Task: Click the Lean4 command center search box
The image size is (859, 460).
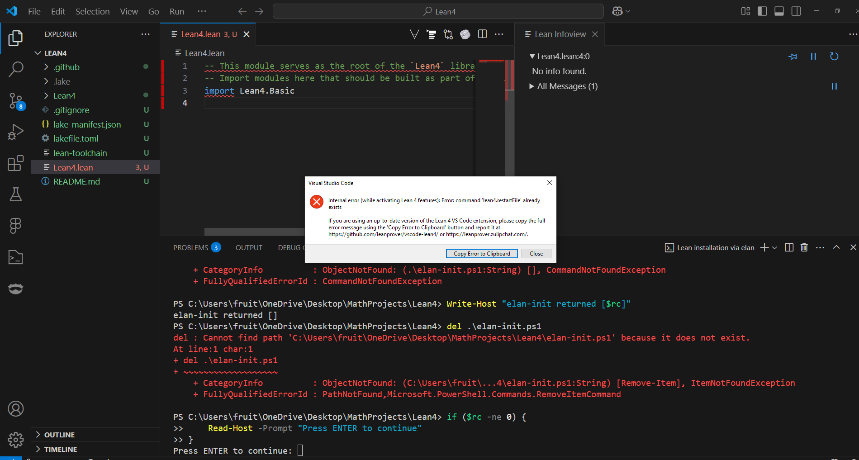Action: click(438, 11)
